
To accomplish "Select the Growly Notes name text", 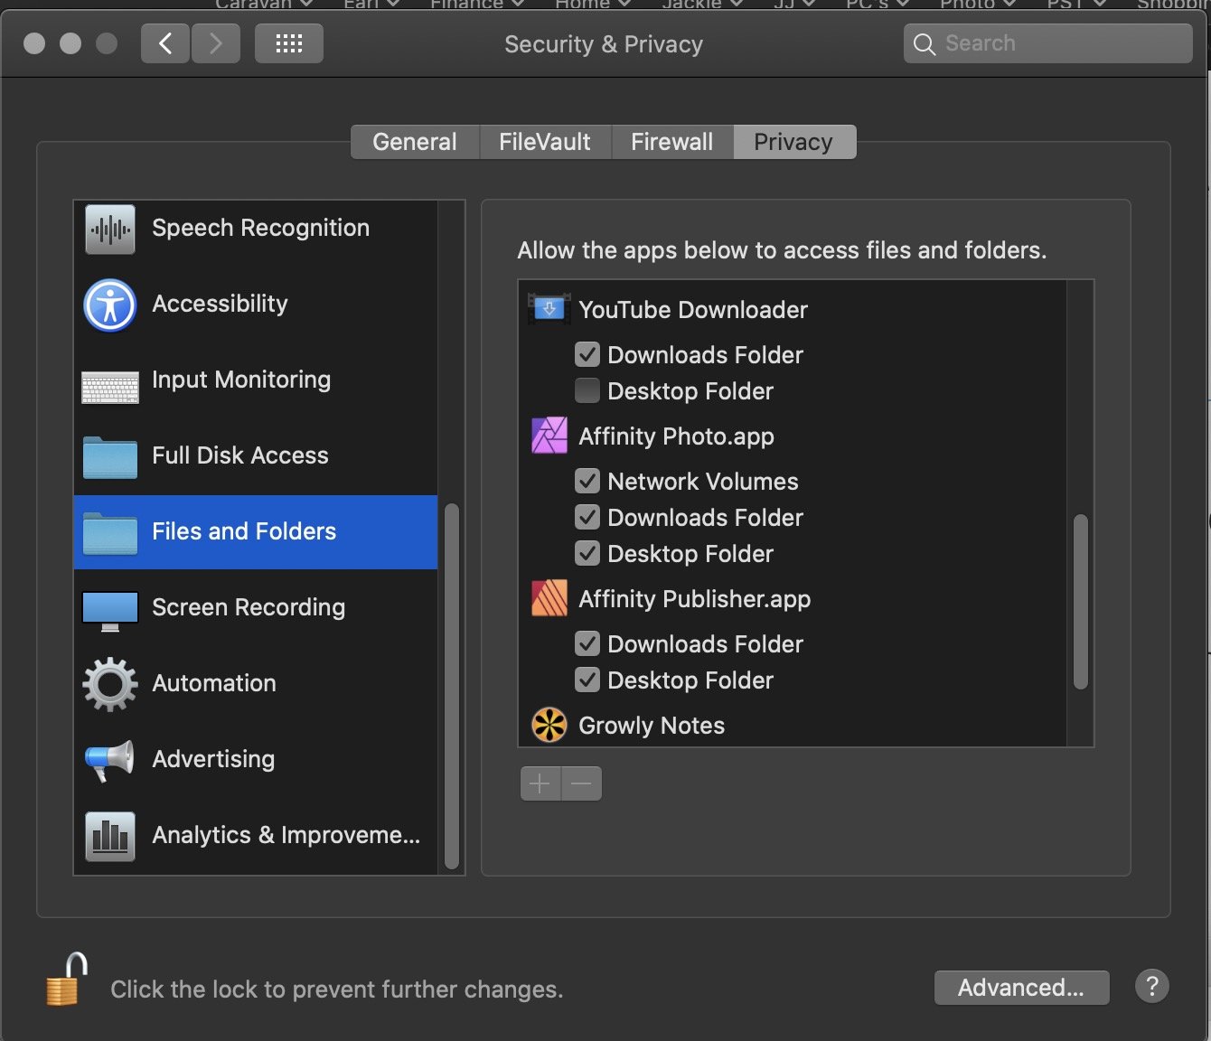I will click(x=652, y=726).
